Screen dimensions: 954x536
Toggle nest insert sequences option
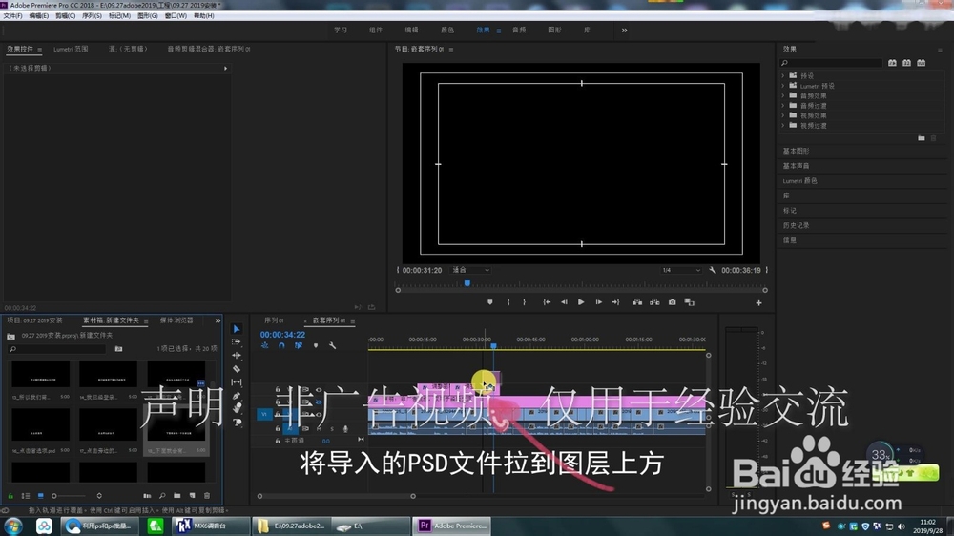point(264,345)
